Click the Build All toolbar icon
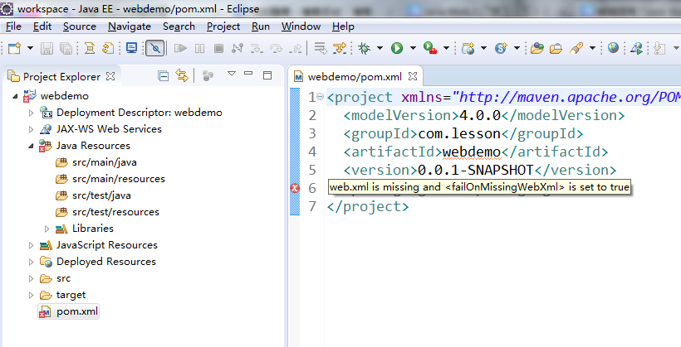 (x=90, y=48)
